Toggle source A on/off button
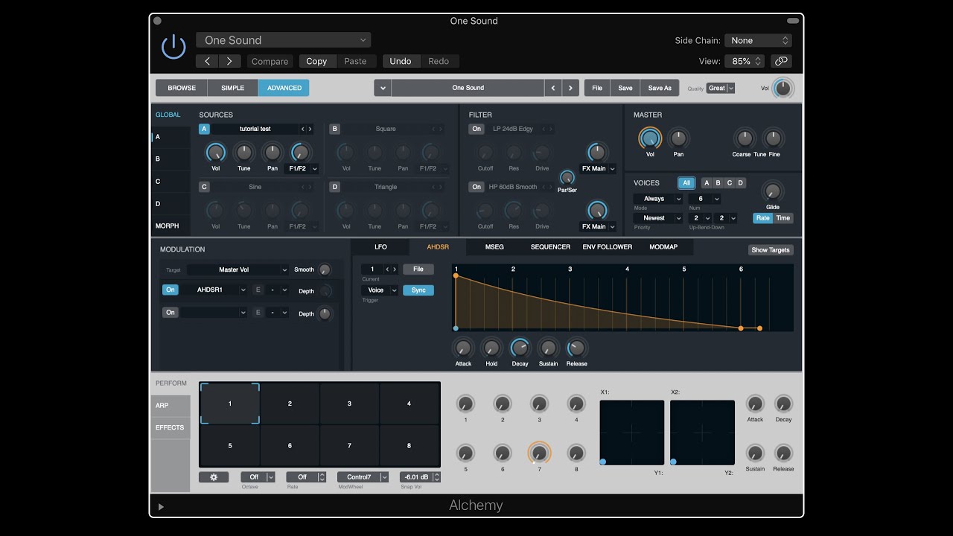This screenshot has width=953, height=536. [204, 129]
